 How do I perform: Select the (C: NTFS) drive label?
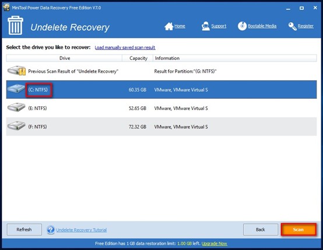[38, 90]
